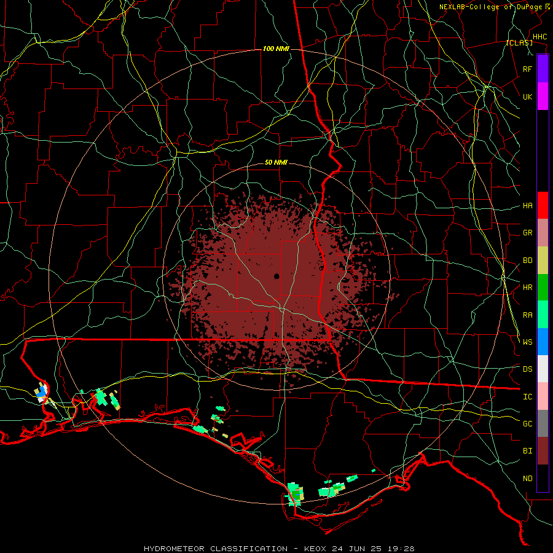The width and height of the screenshot is (553, 553).
Task: Click the ND legend label
Action: tap(528, 479)
